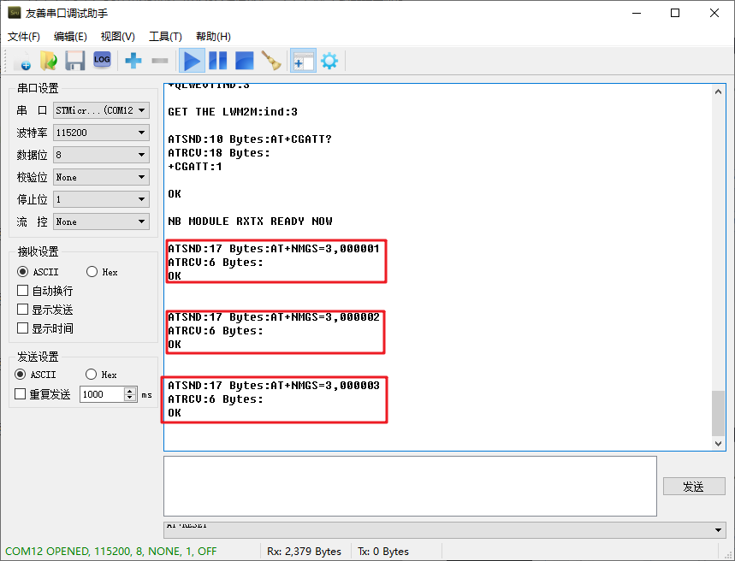This screenshot has width=735, height=561.
Task: Stop serial port with stop icon
Action: [244, 61]
